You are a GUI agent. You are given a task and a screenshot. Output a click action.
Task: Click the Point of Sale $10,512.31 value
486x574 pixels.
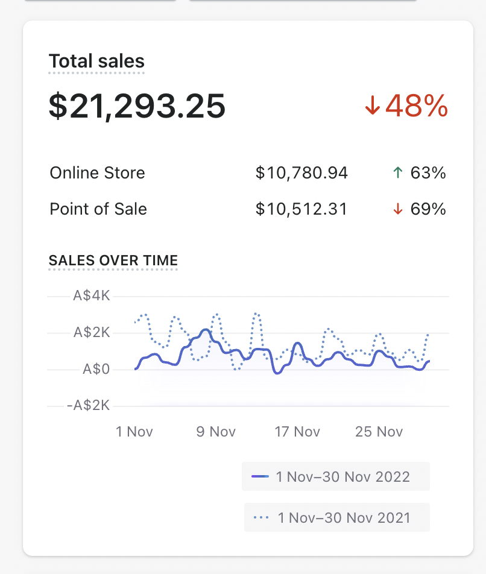[301, 209]
